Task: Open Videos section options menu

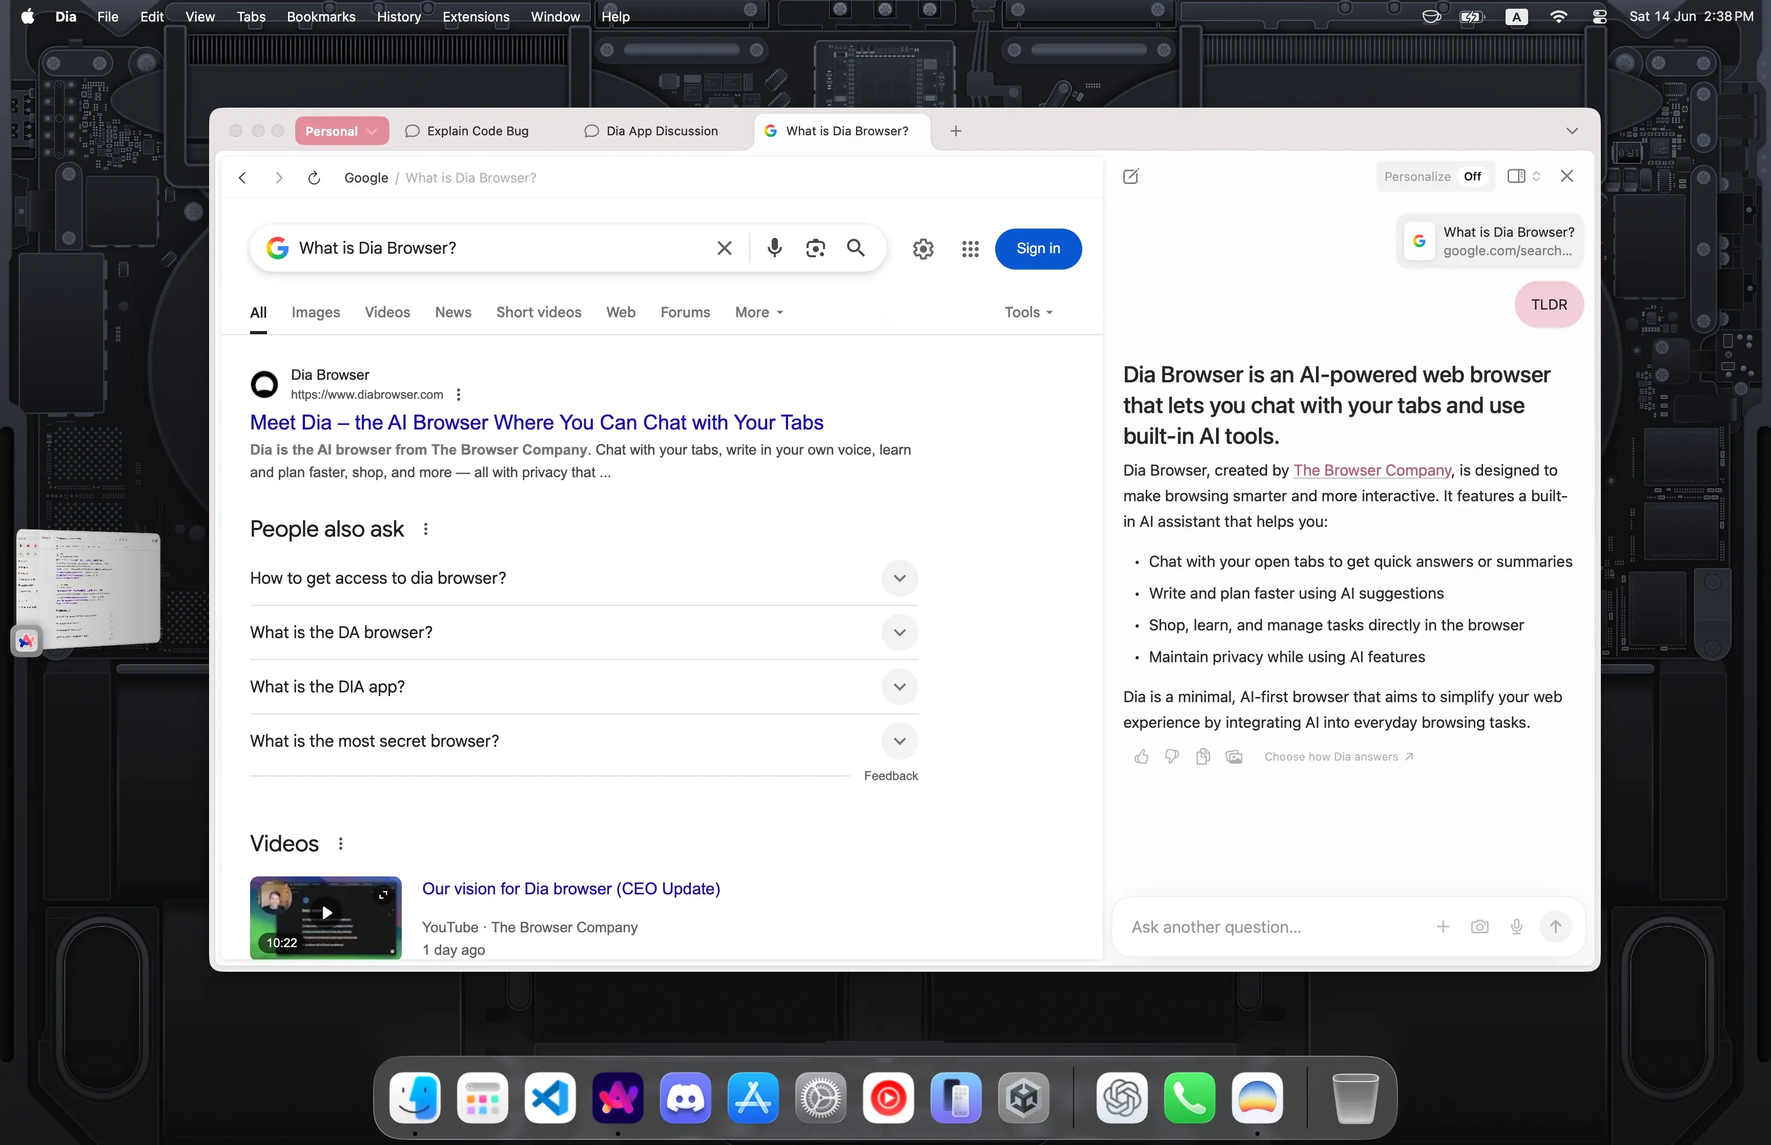Action: coord(340,844)
